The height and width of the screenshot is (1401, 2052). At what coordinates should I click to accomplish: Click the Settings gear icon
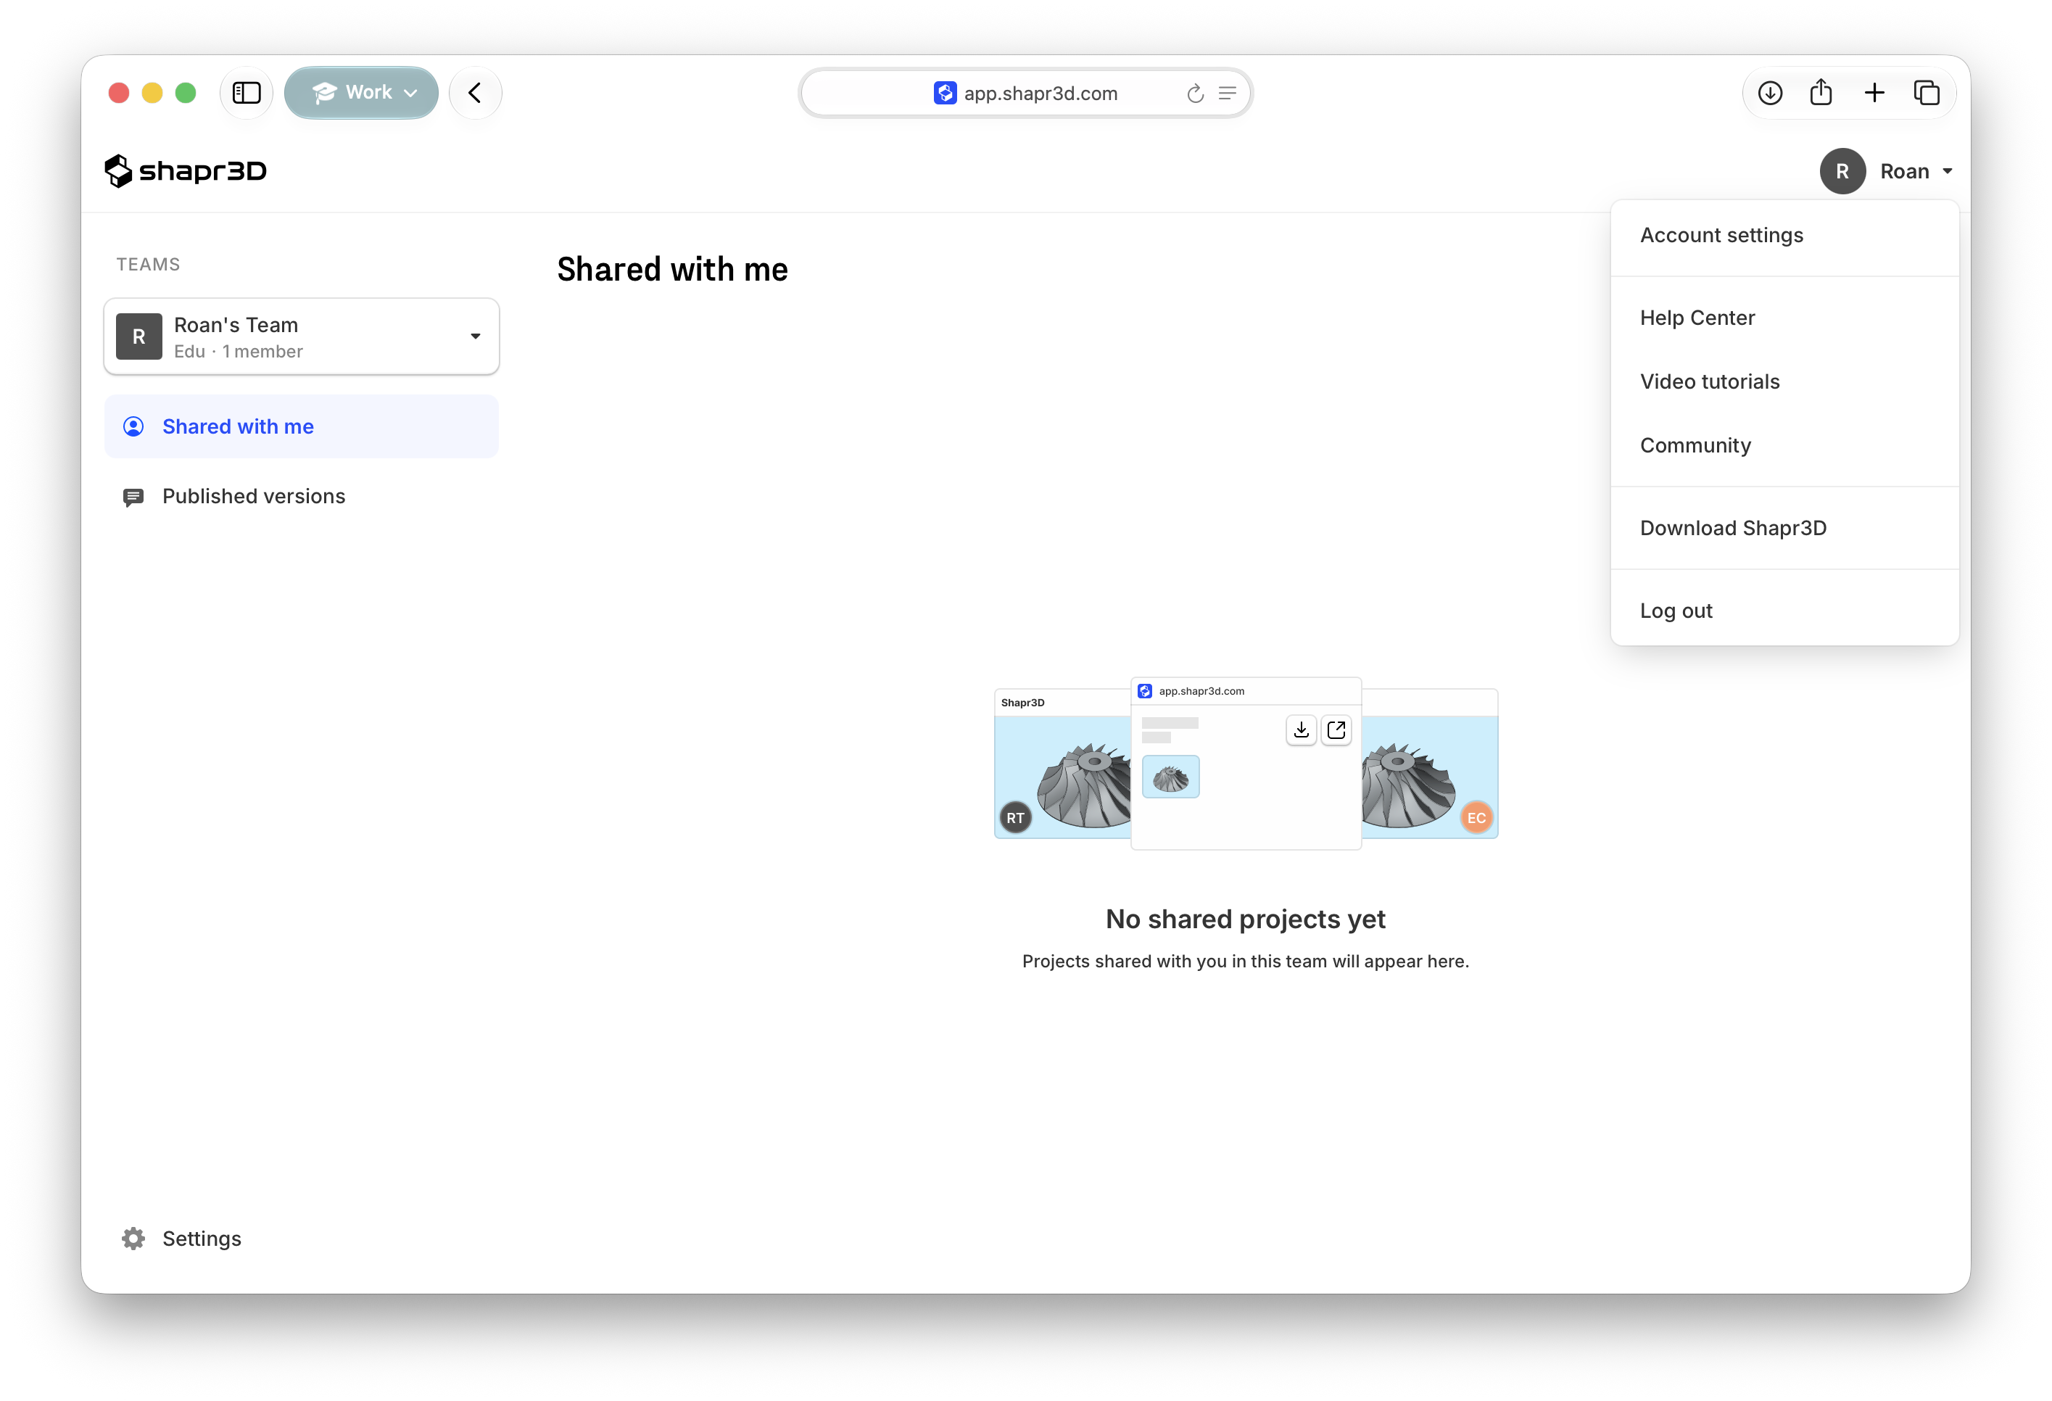point(133,1239)
